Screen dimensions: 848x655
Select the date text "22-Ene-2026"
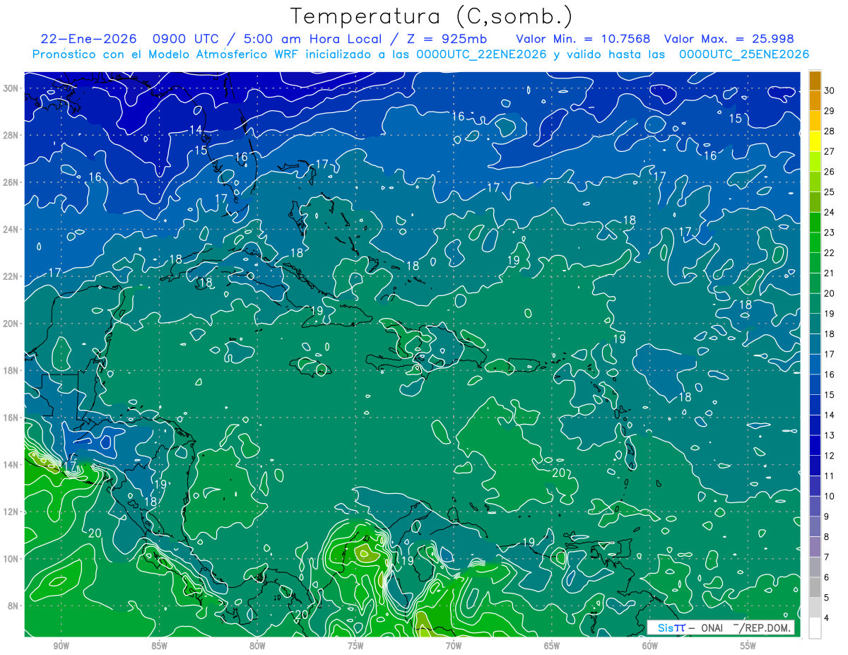click(x=89, y=39)
